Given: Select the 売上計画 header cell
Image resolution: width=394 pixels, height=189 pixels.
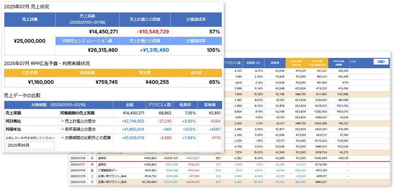Looking at the screenshot, I should tap(30, 19).
